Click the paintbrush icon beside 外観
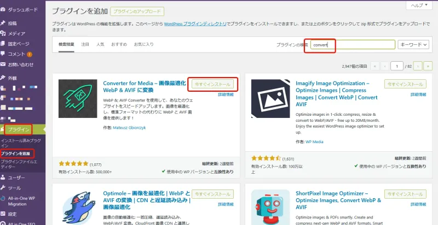Screen dimensions: 438x225 (3, 78)
